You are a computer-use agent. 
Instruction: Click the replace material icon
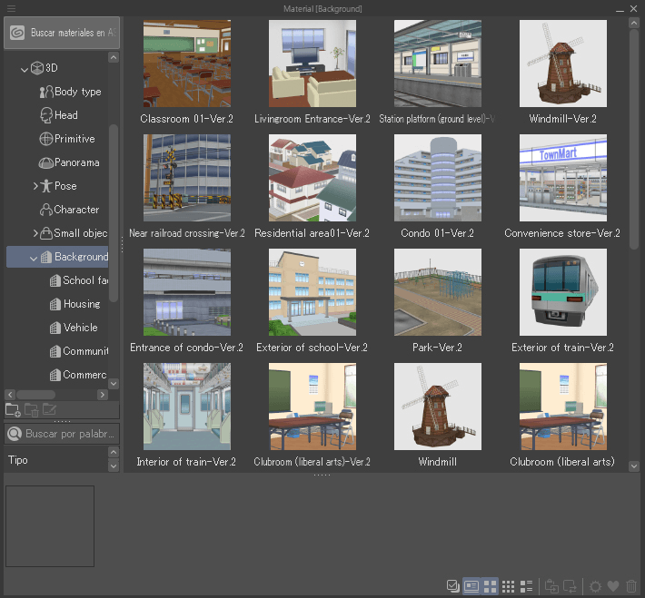[x=571, y=586]
